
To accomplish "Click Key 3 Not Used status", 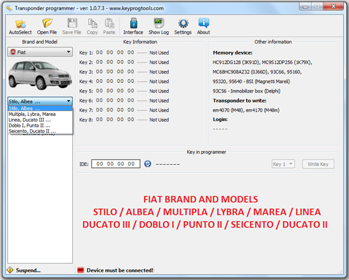I will pyautogui.click(x=159, y=72).
